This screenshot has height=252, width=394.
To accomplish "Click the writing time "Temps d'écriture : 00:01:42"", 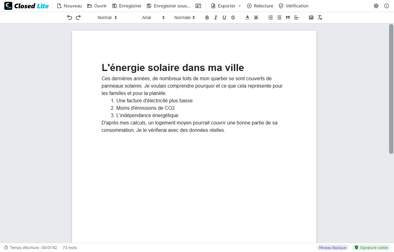I will coord(30,248).
